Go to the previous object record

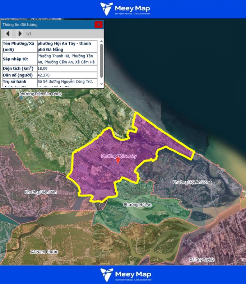tap(8, 34)
